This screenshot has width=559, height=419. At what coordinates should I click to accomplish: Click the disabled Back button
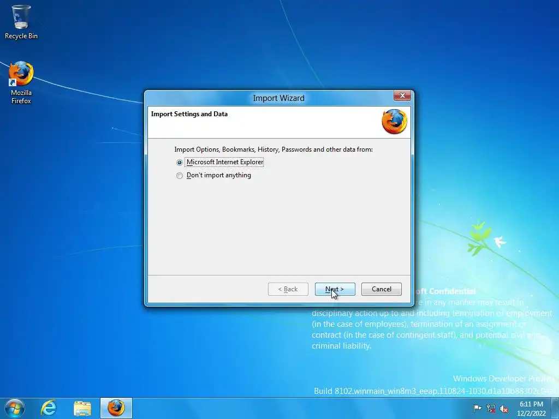[x=288, y=289]
